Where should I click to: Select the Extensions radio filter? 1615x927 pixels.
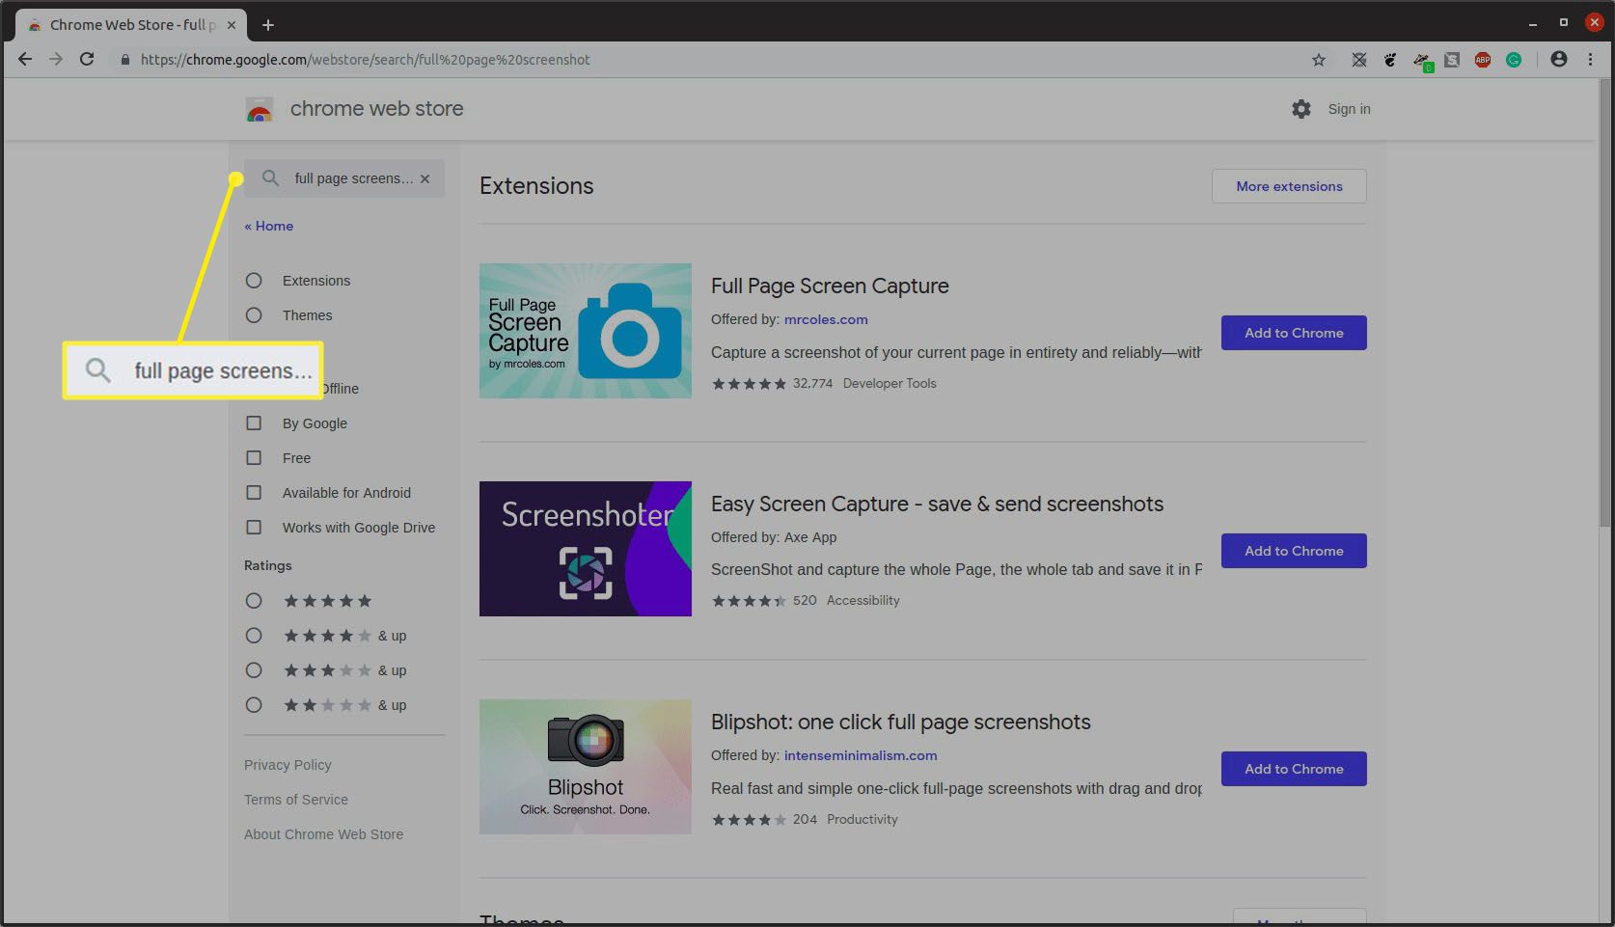click(x=254, y=281)
